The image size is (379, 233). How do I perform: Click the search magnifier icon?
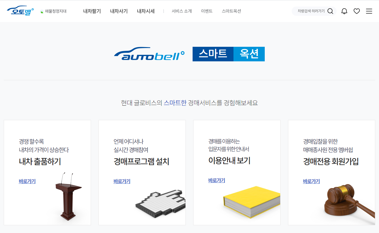coord(330,11)
